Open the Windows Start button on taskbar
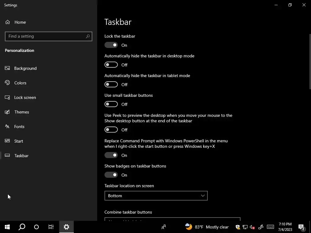311x233 pixels. [x=7, y=227]
